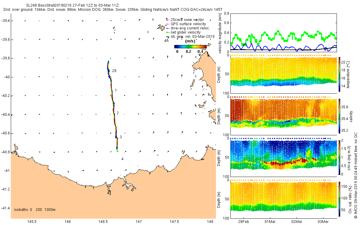360x225 pixels.
Task: Click the magenta GPS surface velocity arrow
Action: (167, 24)
